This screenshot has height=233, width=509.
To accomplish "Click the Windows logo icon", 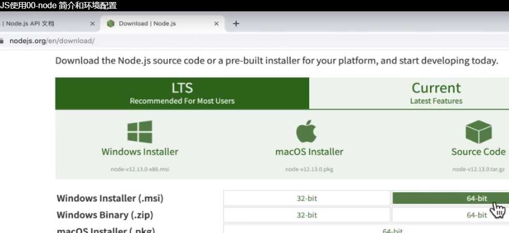I will [140, 131].
